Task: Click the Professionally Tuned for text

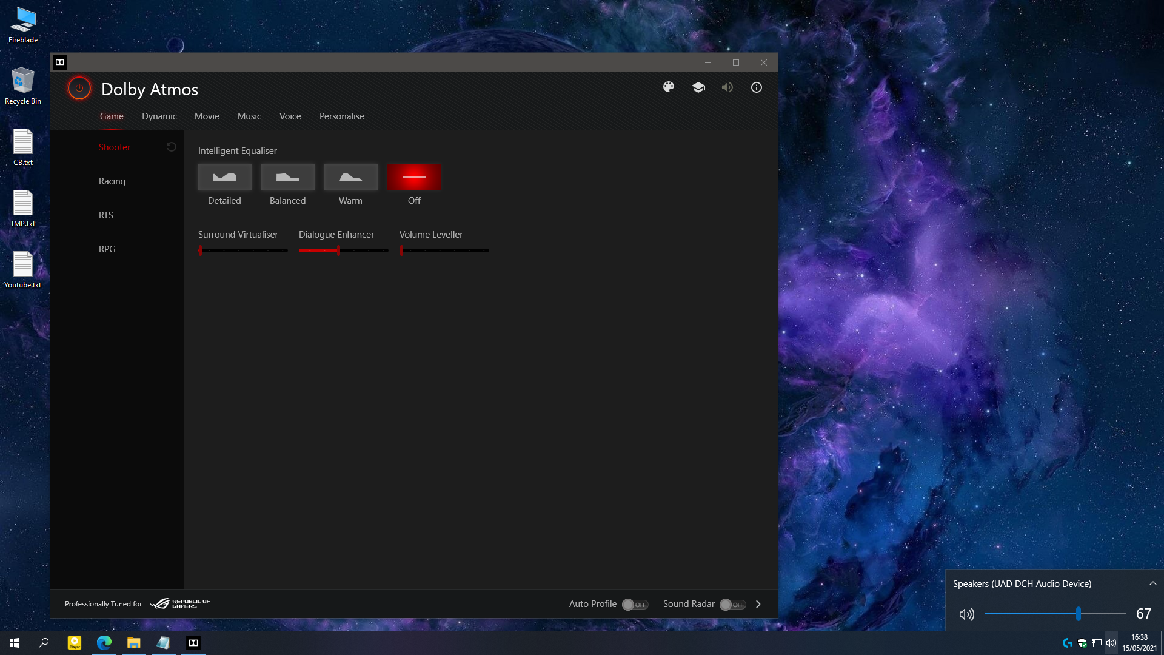Action: pos(104,604)
